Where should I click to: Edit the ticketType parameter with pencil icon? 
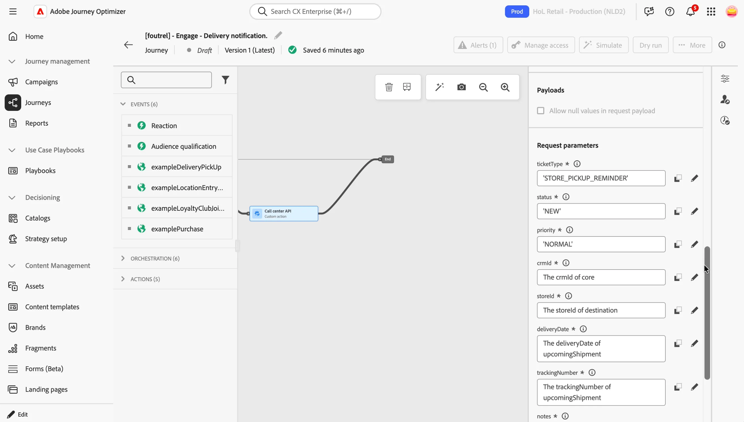click(694, 178)
